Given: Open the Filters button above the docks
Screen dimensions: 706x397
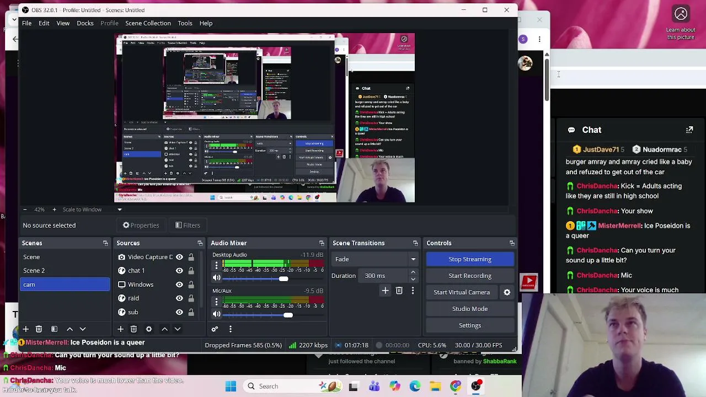Looking at the screenshot, I should 188,226.
